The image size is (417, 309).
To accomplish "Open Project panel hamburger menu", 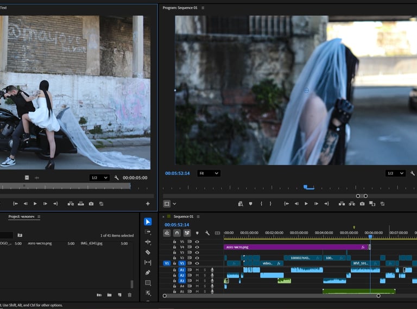I will (x=39, y=217).
